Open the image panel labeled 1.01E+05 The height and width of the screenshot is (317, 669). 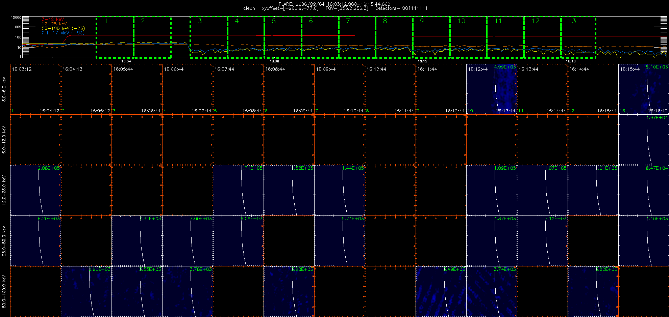[x=593, y=190]
